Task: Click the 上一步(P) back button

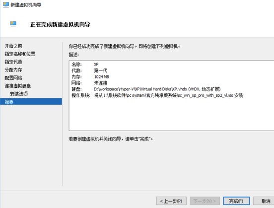Action: (x=171, y=201)
